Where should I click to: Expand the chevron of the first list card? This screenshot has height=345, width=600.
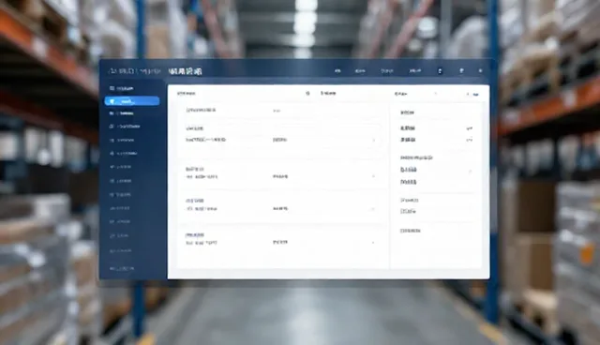click(x=374, y=140)
